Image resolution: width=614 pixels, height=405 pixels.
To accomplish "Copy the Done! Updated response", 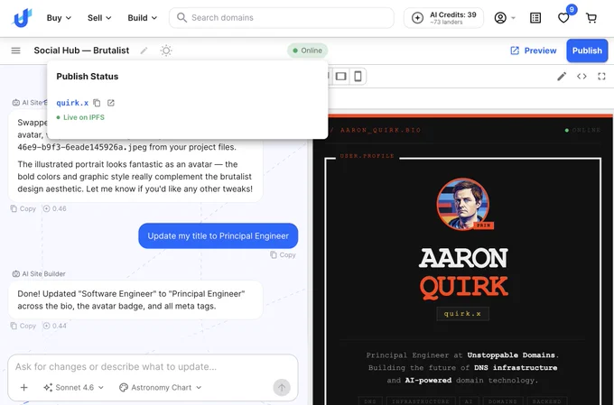I will tap(23, 326).
